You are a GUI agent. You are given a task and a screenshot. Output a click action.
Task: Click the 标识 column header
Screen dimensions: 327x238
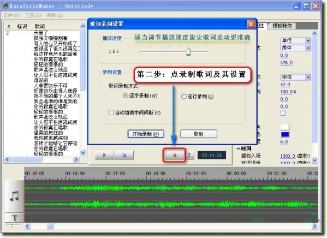coord(22,27)
